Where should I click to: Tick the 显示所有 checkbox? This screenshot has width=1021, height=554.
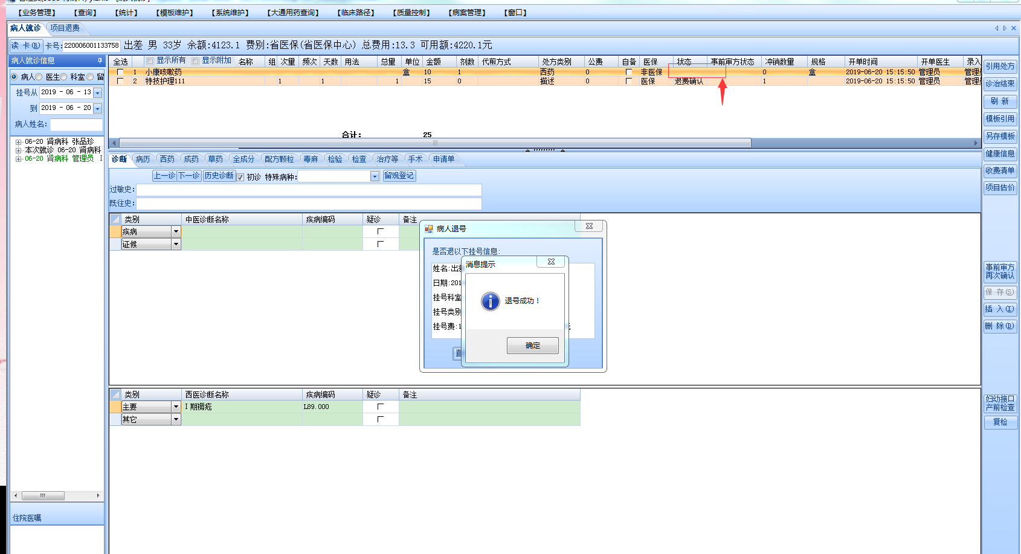coord(150,61)
